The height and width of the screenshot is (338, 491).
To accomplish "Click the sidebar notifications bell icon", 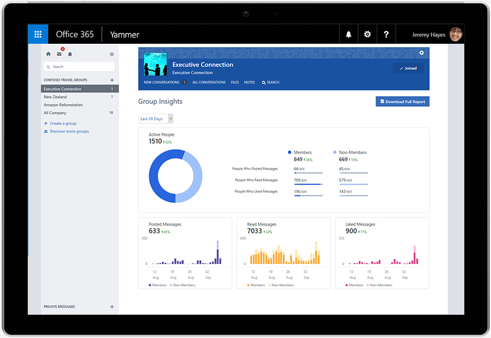I will (70, 54).
